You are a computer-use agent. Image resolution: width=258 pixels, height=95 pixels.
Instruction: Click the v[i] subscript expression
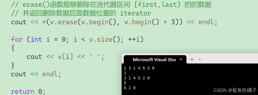[65, 57]
